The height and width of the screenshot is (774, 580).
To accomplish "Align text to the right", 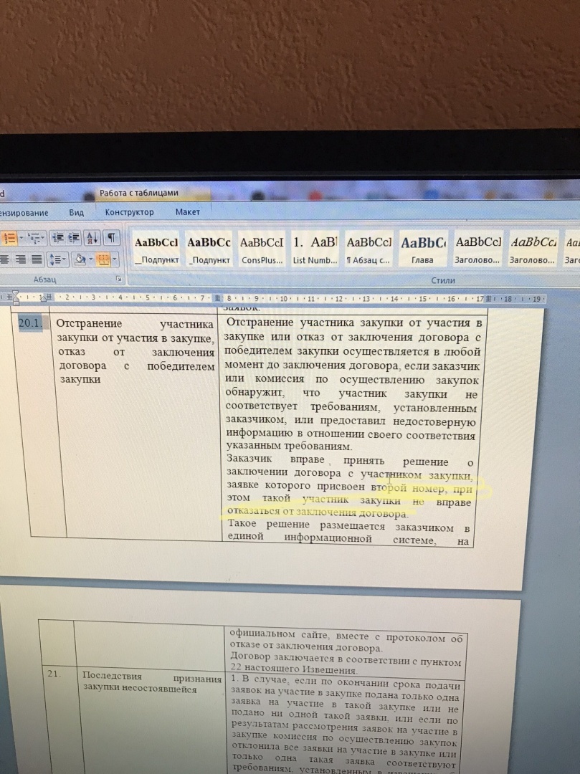I will click(21, 259).
